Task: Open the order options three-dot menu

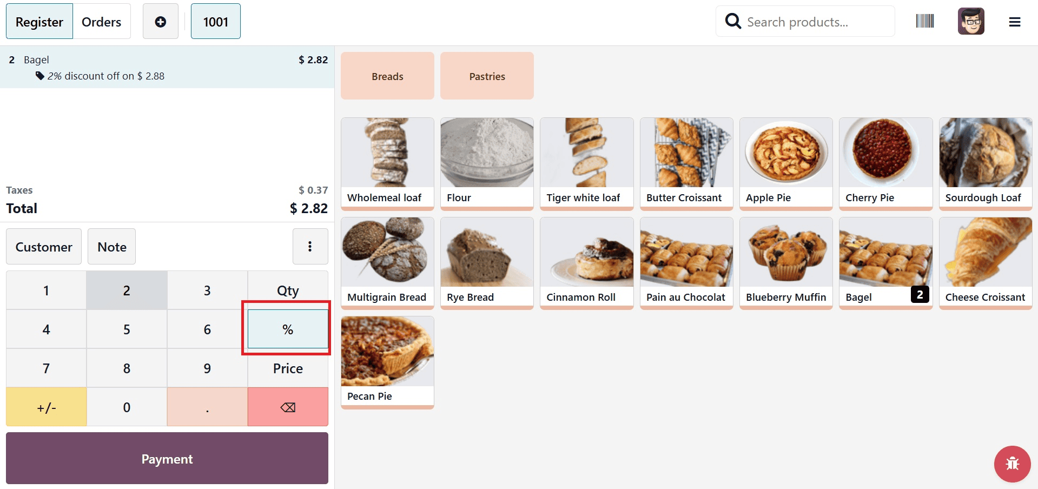Action: [x=310, y=246]
